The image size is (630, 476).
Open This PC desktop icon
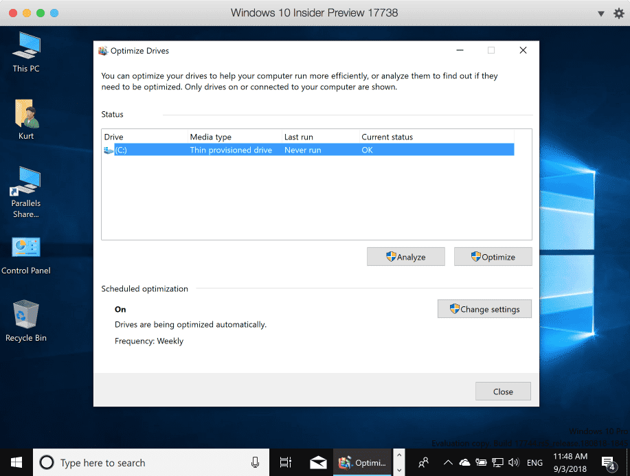tap(25, 49)
